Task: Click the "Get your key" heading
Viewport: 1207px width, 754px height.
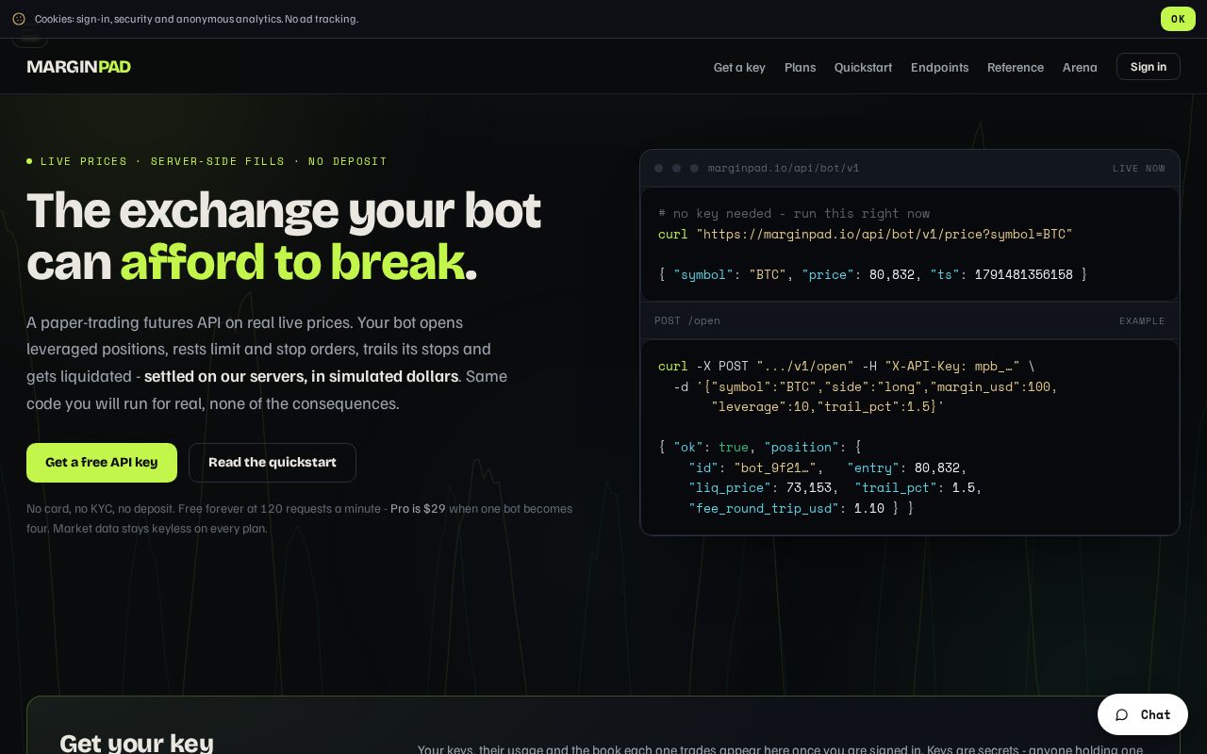Action: [x=137, y=743]
